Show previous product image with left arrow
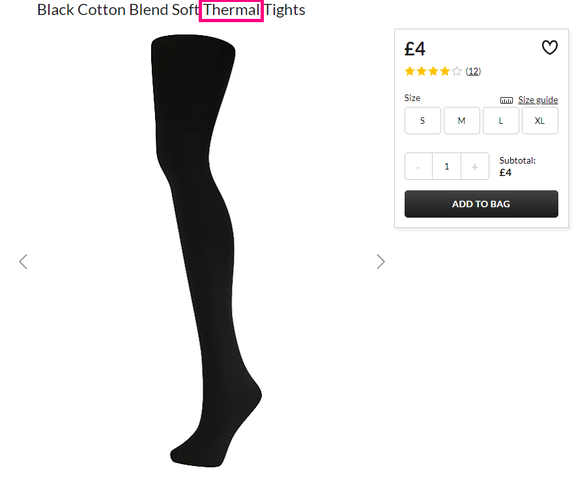This screenshot has width=574, height=479. tap(23, 261)
